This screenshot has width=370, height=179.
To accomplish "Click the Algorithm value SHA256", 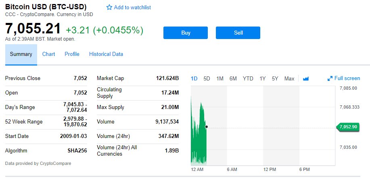I will coord(77,151).
